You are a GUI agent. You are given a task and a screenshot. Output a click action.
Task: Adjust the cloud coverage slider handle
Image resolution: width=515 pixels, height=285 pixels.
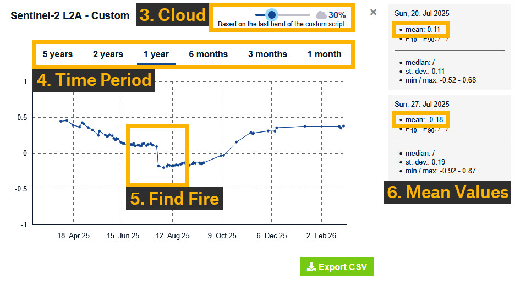click(272, 15)
